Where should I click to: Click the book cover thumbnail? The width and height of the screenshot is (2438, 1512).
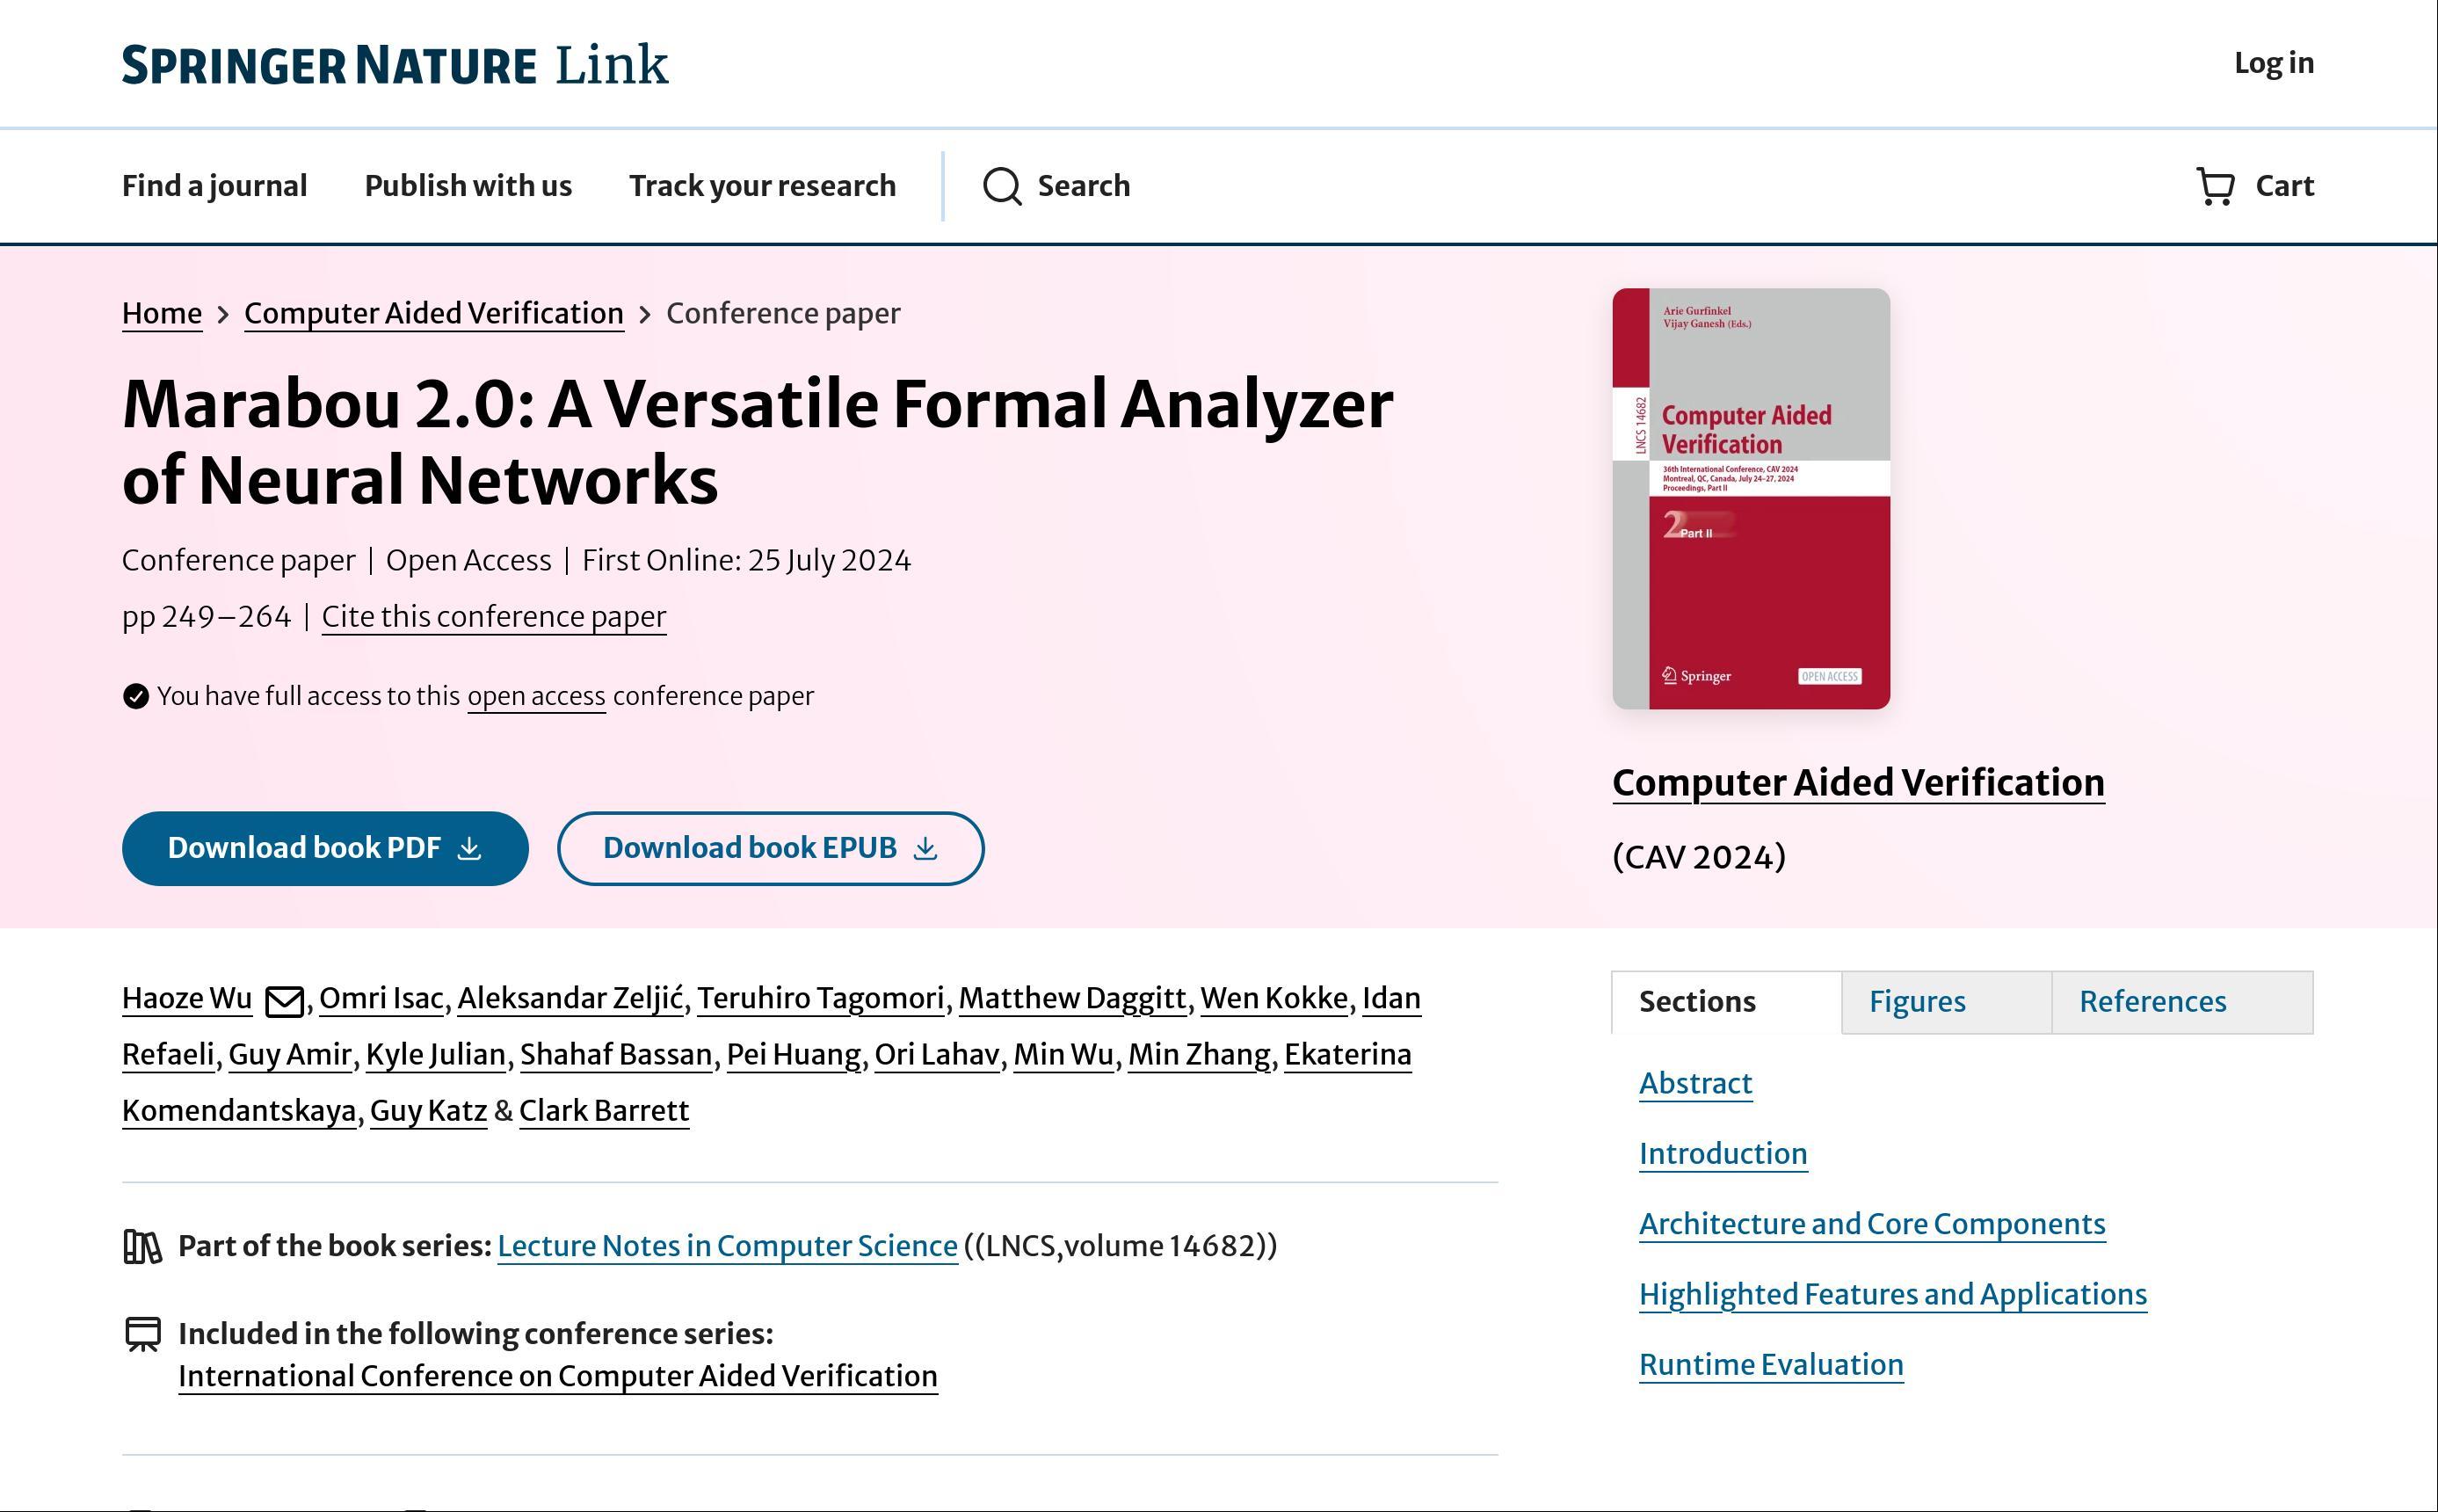click(x=1751, y=498)
